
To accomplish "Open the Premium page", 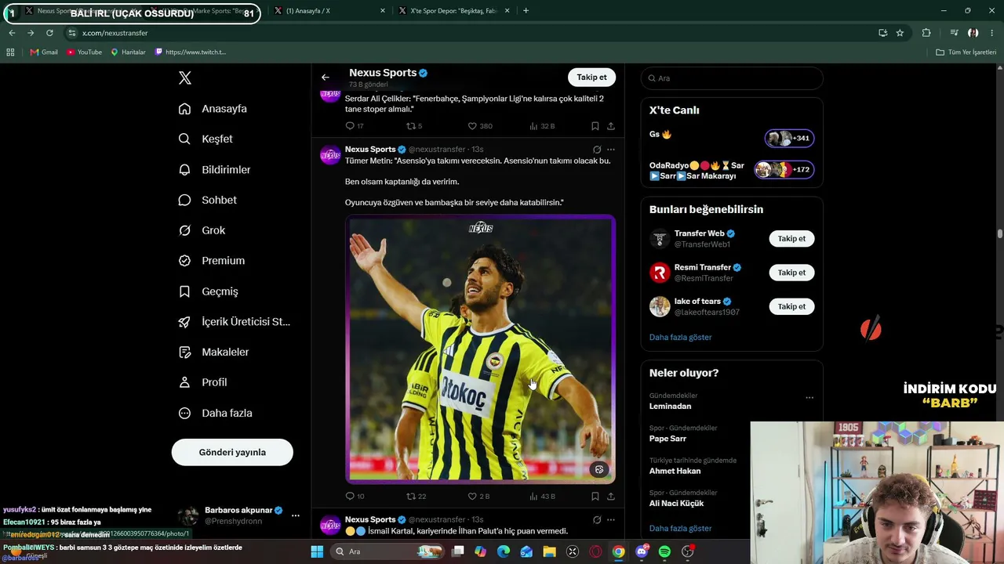I will (212, 261).
